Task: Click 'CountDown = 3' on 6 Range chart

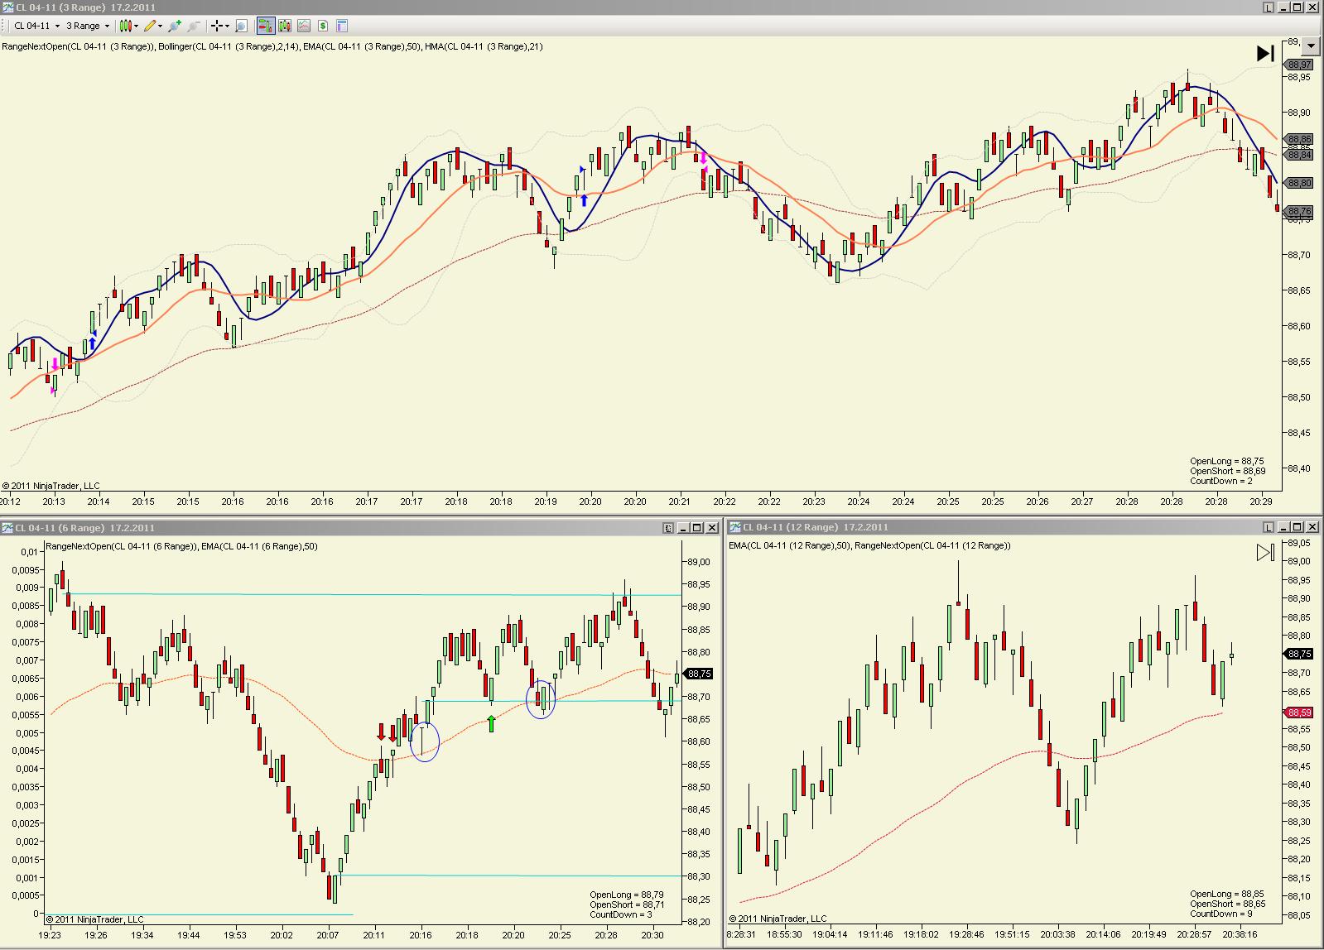Action: click(621, 914)
